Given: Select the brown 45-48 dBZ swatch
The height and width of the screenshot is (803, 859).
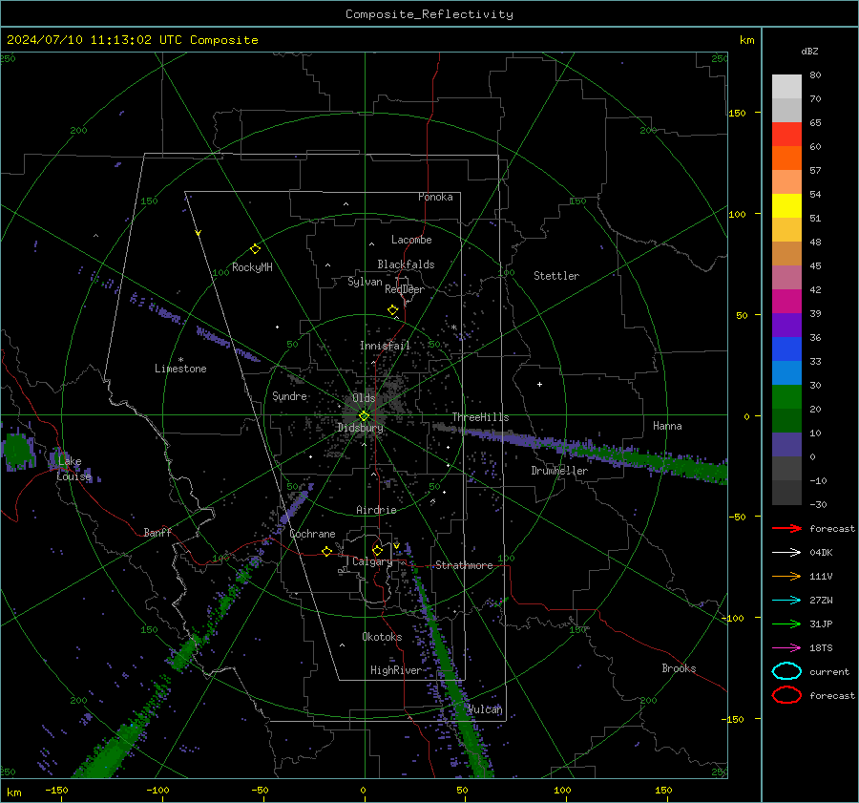Looking at the screenshot, I should [x=786, y=254].
